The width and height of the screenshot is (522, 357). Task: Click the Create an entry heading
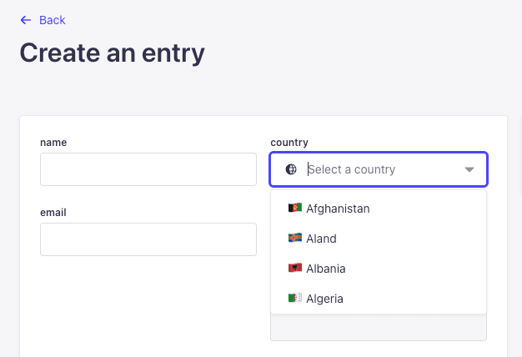(113, 53)
